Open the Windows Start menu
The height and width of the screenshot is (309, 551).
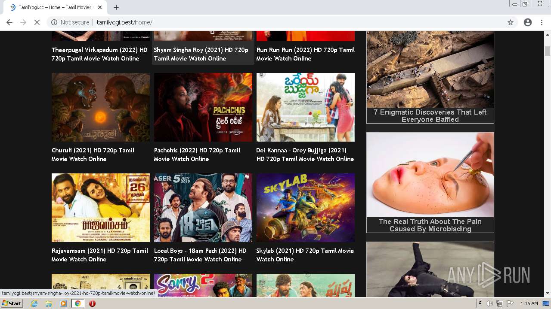coord(12,303)
